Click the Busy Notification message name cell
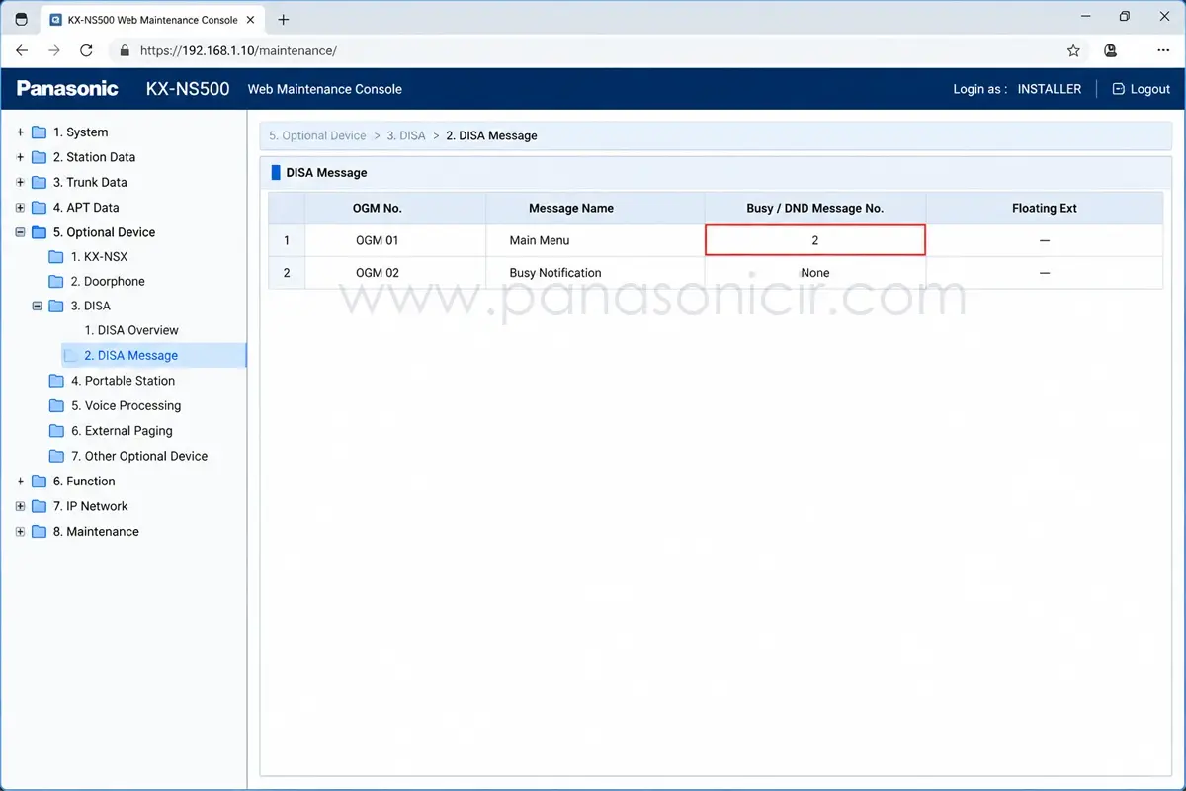Image resolution: width=1186 pixels, height=791 pixels. [x=595, y=273]
